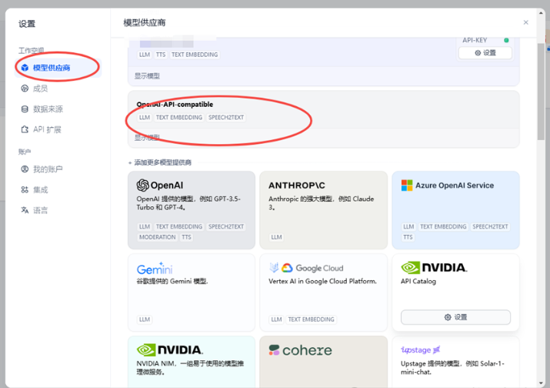This screenshot has height=388, width=550.
Task: Click the translate icon beside 语言
Action: click(25, 210)
